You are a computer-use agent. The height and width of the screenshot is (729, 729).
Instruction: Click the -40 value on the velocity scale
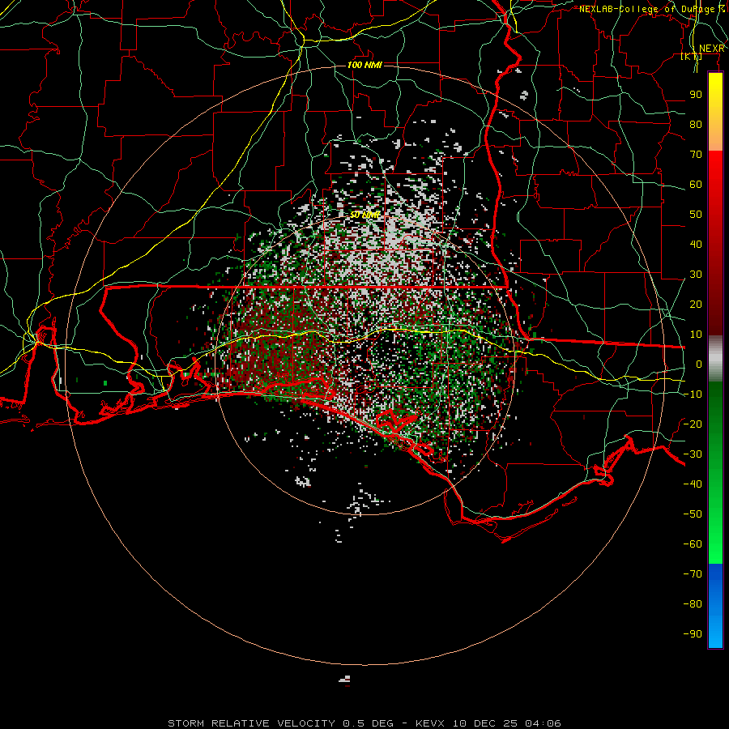click(x=693, y=484)
